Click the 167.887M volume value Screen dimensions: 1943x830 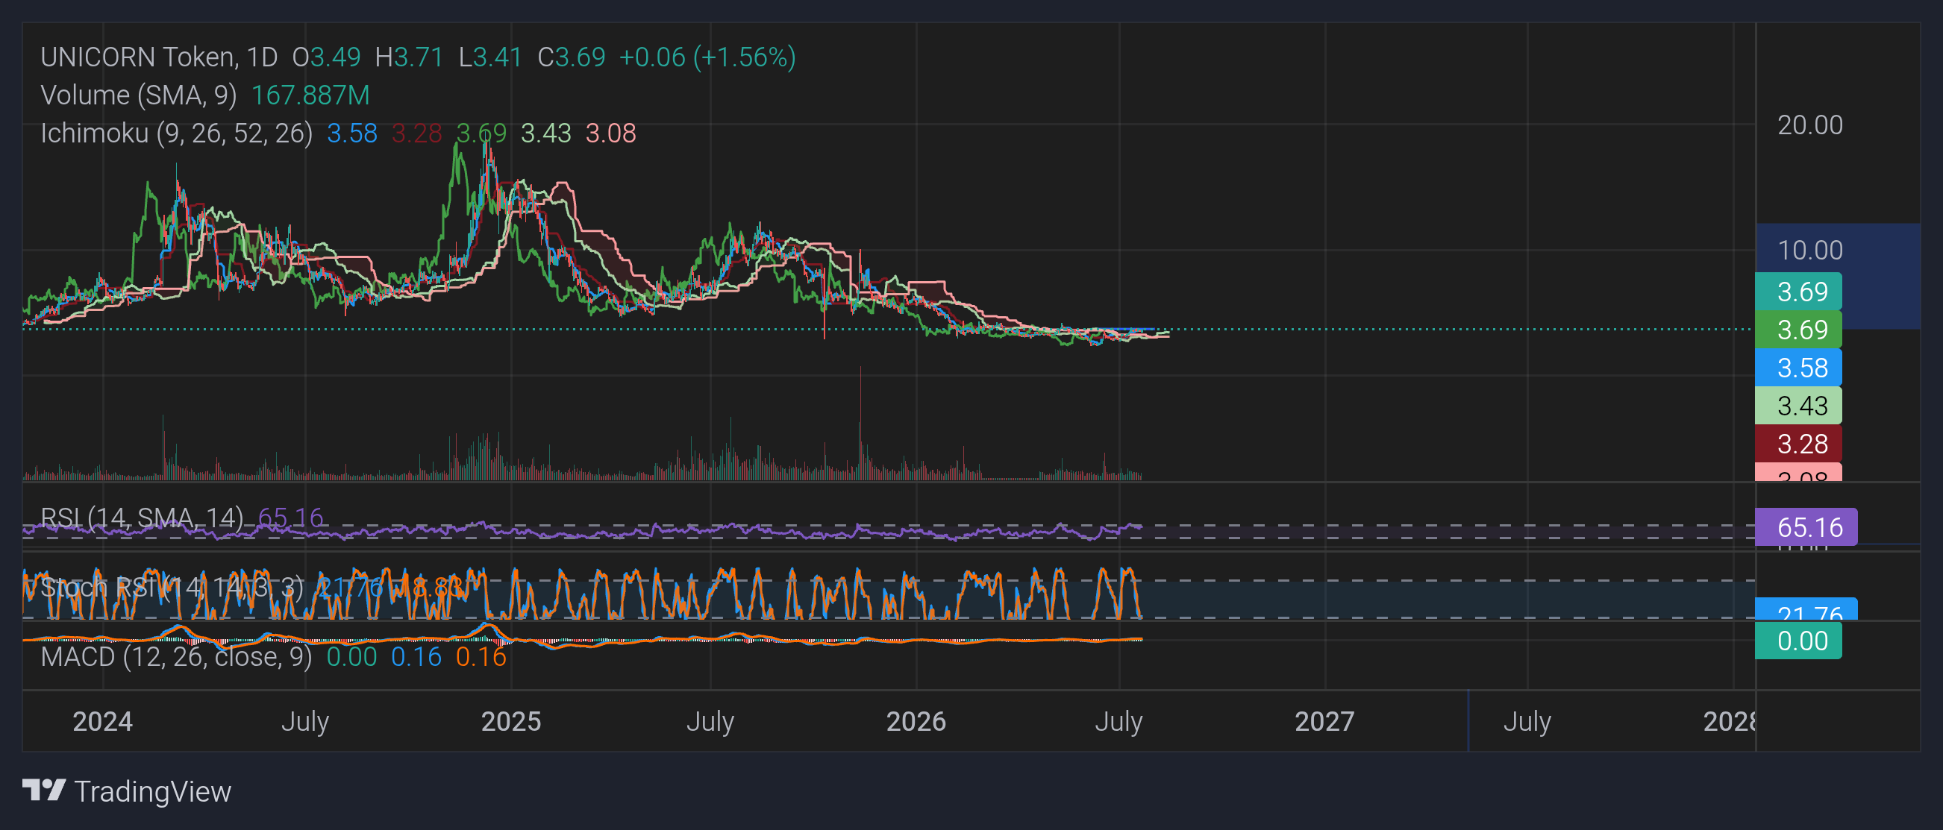tap(310, 95)
